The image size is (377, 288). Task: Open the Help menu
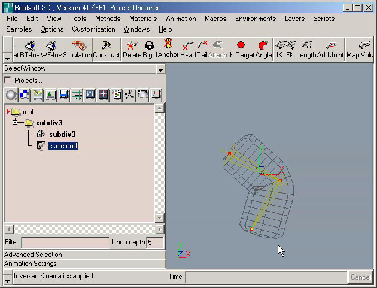(165, 29)
